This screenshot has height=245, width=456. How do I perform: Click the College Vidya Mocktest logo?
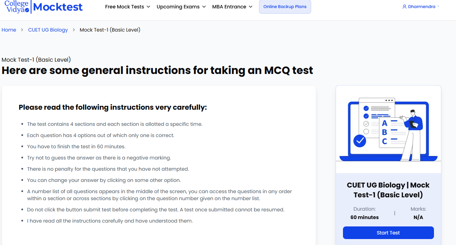click(x=44, y=7)
